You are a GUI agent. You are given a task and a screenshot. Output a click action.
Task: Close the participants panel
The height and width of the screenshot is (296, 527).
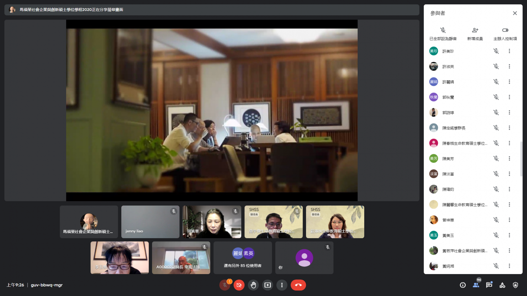[x=515, y=13]
